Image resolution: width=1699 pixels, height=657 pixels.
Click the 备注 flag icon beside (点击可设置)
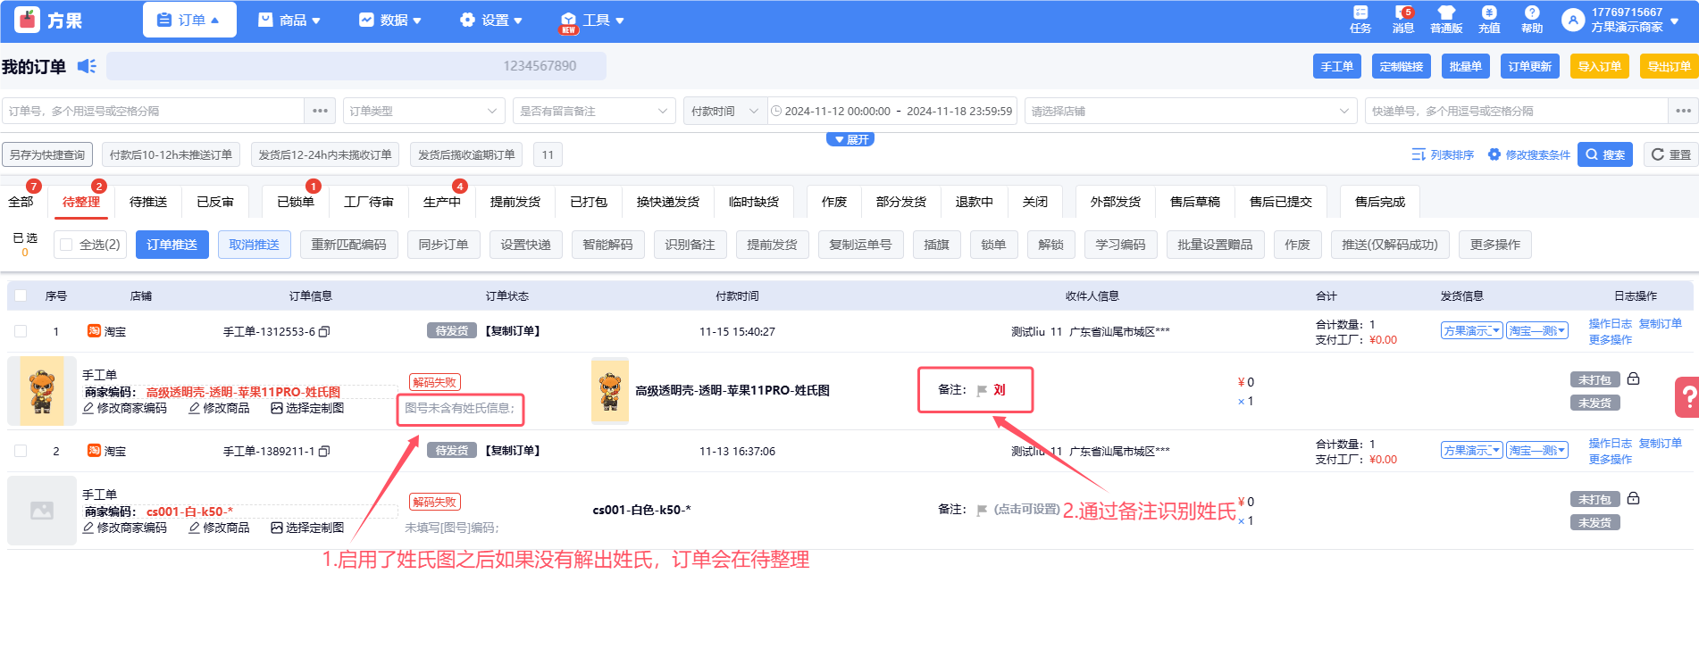[982, 510]
